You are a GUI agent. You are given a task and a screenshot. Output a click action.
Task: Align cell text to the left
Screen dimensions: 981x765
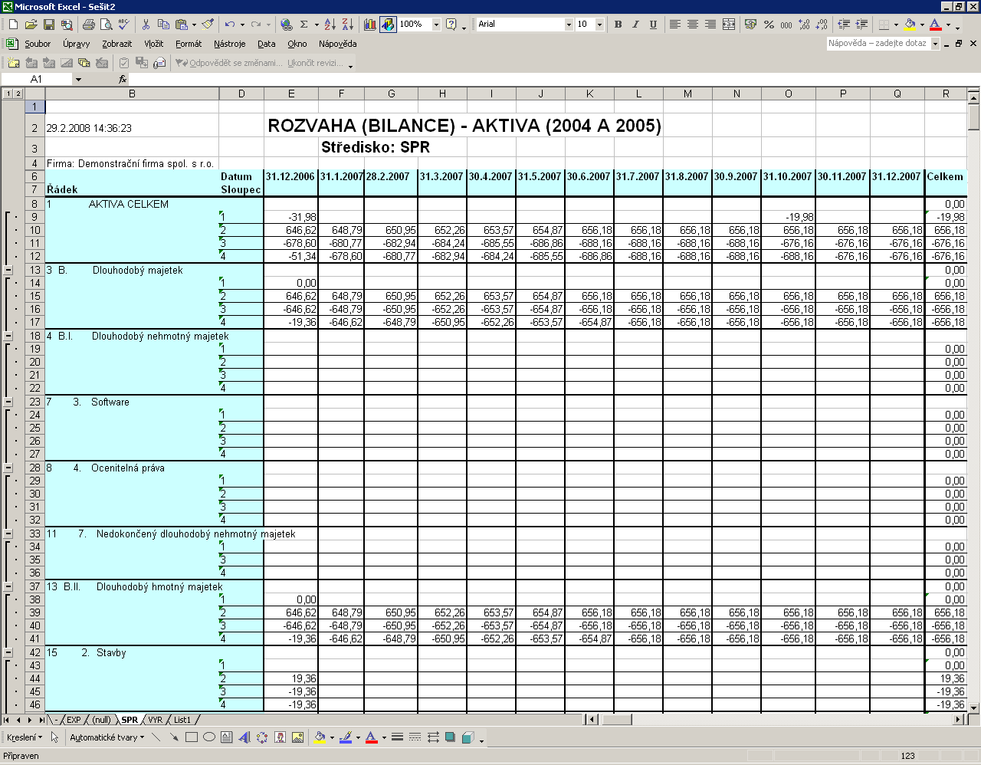pos(675,25)
